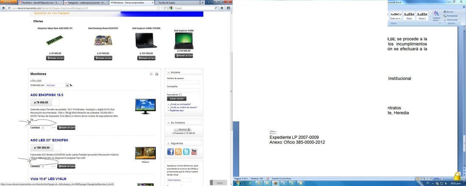Bookmark page with star icon in address bar

(158, 8)
